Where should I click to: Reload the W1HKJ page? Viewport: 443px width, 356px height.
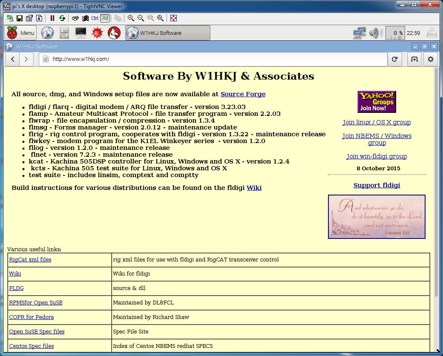[395, 59]
